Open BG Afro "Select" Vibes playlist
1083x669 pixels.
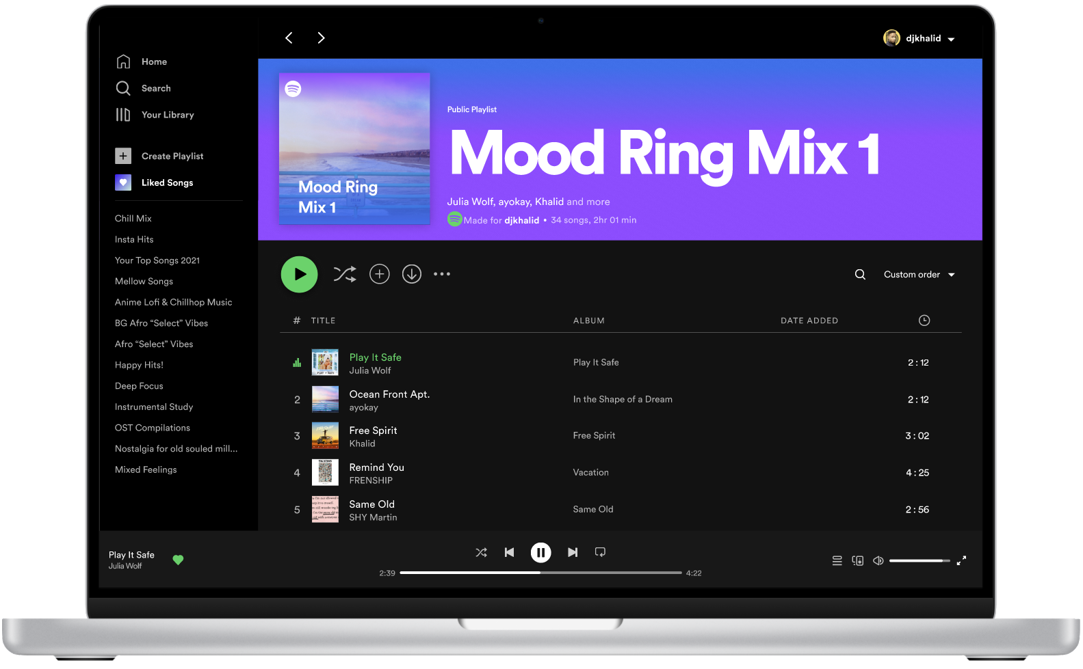[161, 323]
